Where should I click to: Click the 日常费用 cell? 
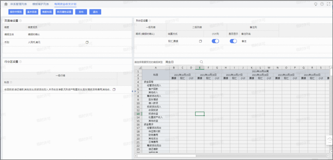pos(156,142)
